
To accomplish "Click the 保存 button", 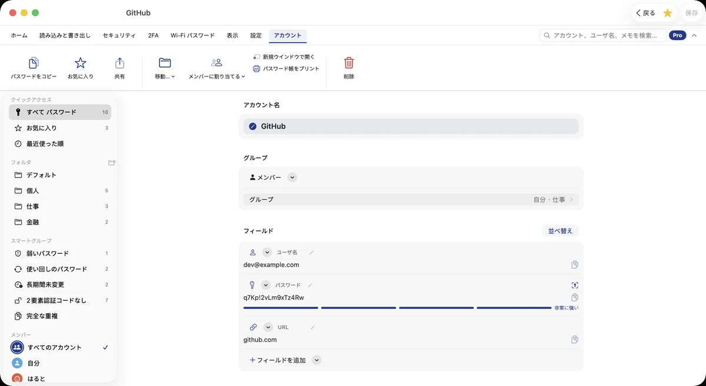I will [691, 13].
